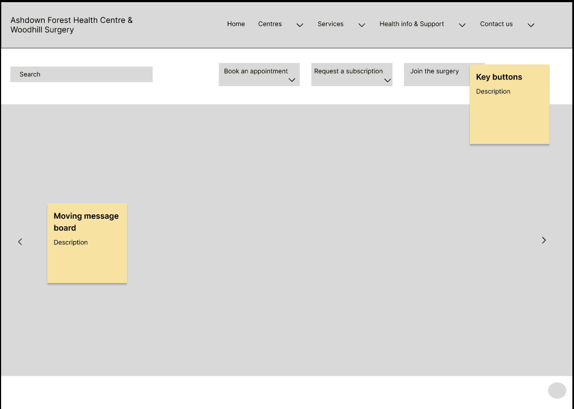Viewport: 574px width, 409px height.
Task: Expand the Centres menu chevron
Action: pos(300,25)
